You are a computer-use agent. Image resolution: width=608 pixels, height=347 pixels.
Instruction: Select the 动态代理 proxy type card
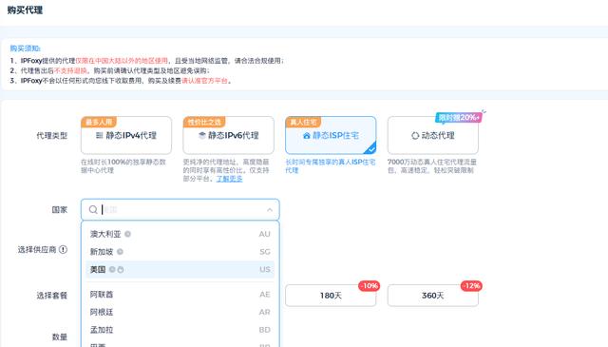(x=433, y=135)
